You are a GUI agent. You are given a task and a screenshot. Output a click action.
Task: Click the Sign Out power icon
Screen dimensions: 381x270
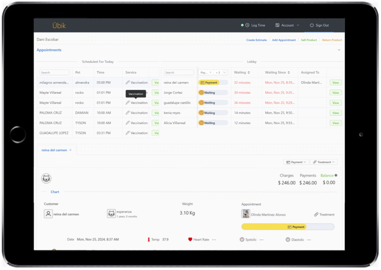(x=312, y=25)
